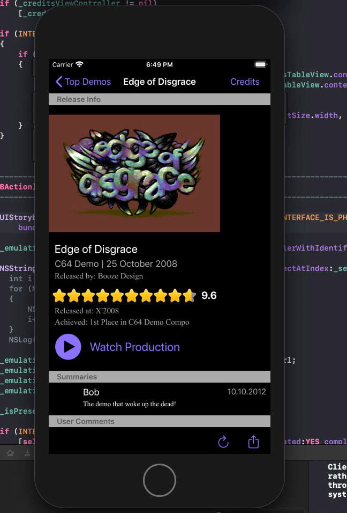Click the Summaries section header

159,377
